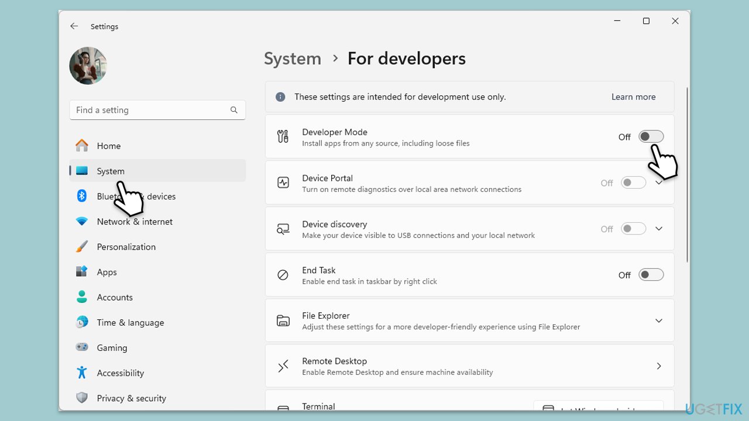749x421 pixels.
Task: Click the End Task title text
Action: pos(319,270)
